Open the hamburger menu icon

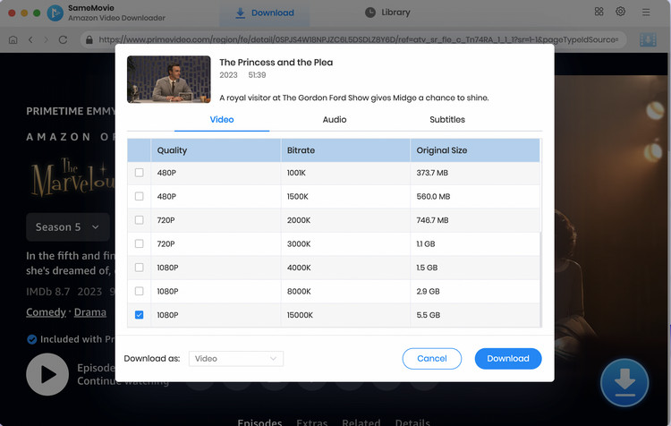646,13
